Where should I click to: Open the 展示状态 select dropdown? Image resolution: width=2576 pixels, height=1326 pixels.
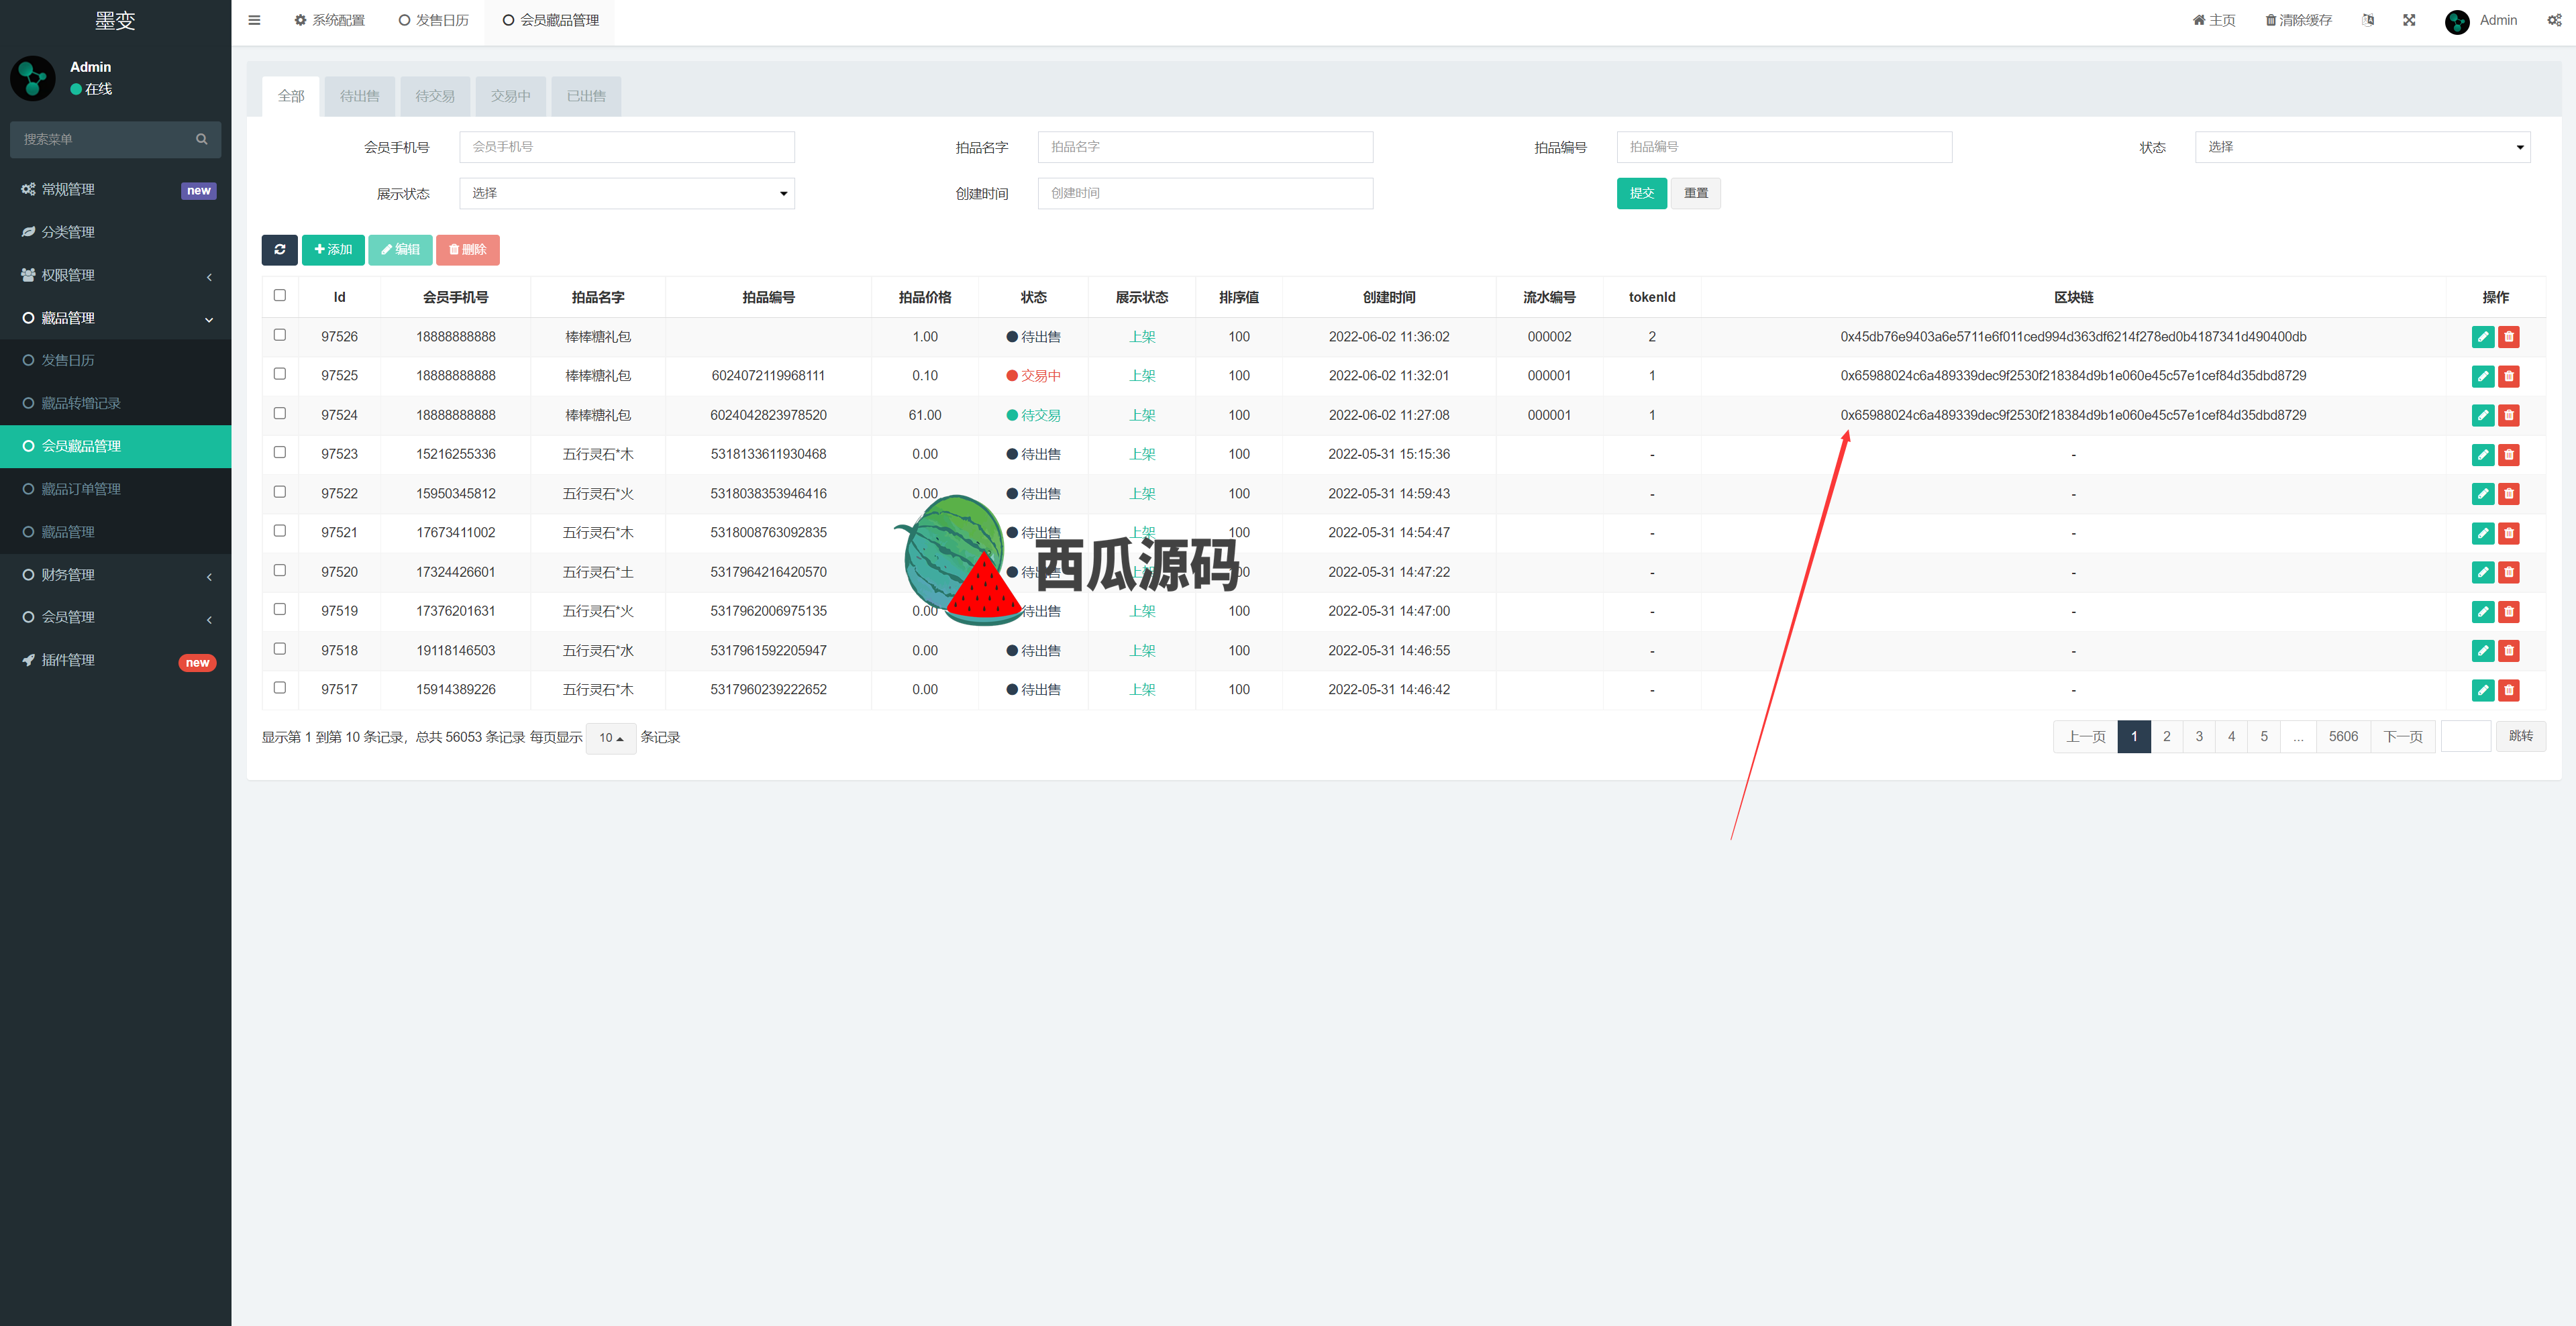[627, 193]
